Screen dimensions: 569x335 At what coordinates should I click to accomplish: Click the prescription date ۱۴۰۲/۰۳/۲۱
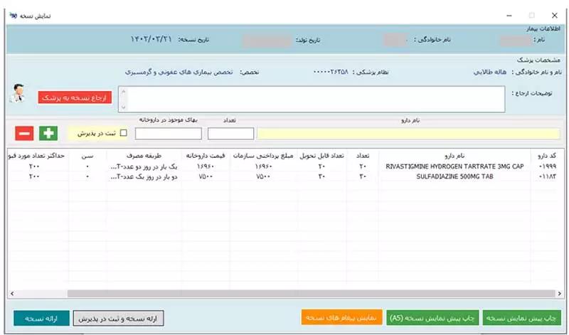[151, 39]
